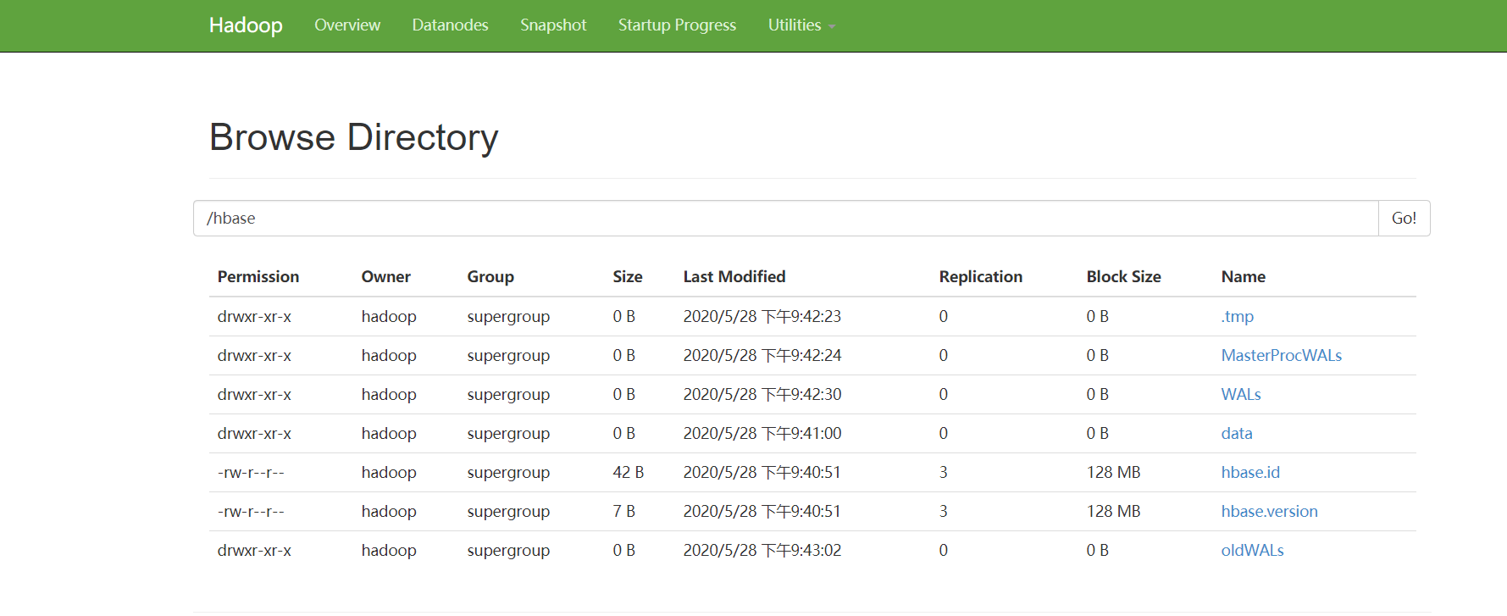Open the MasterProcWALs directory
The width and height of the screenshot is (1507, 616).
tap(1281, 355)
